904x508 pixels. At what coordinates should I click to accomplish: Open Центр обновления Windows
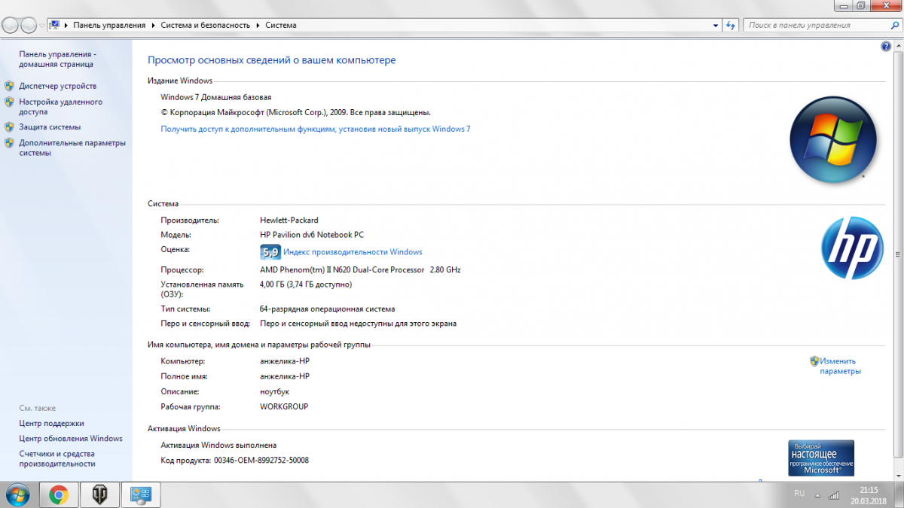(x=71, y=438)
